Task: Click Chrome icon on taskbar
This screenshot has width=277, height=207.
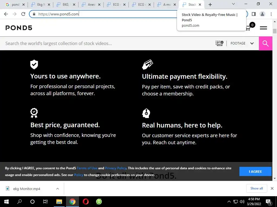Action: (x=72, y=202)
